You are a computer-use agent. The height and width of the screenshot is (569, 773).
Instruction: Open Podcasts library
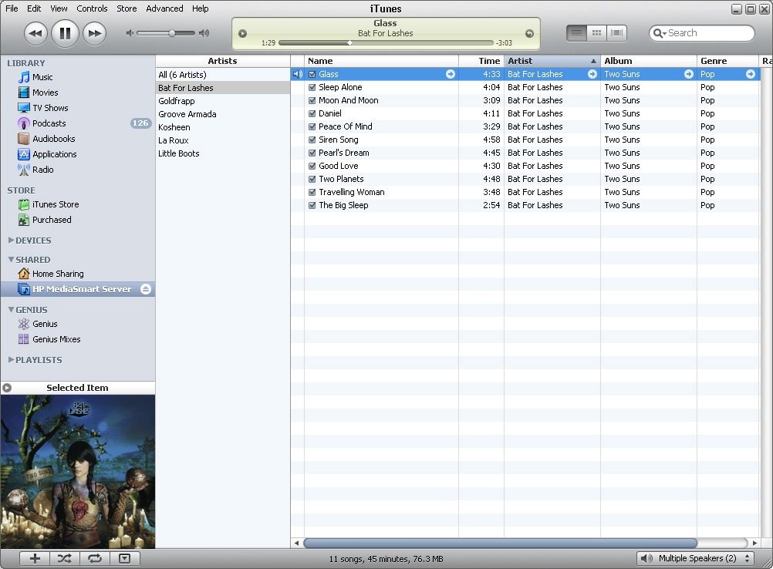click(x=49, y=123)
